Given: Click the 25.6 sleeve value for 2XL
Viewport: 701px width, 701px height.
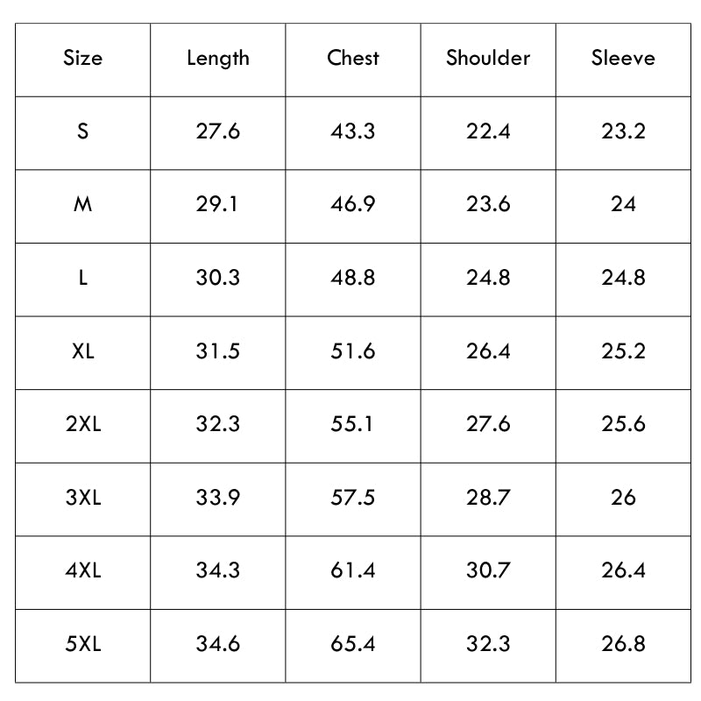Looking at the screenshot, I should click(623, 424).
